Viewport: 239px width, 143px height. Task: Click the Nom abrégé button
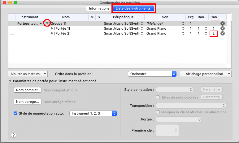click(27, 102)
